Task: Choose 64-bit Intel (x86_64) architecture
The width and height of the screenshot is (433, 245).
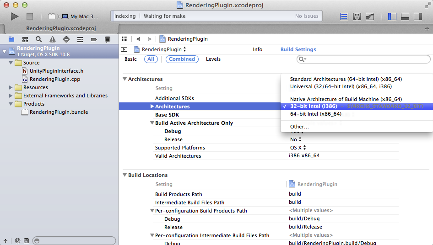Action: [x=315, y=114]
